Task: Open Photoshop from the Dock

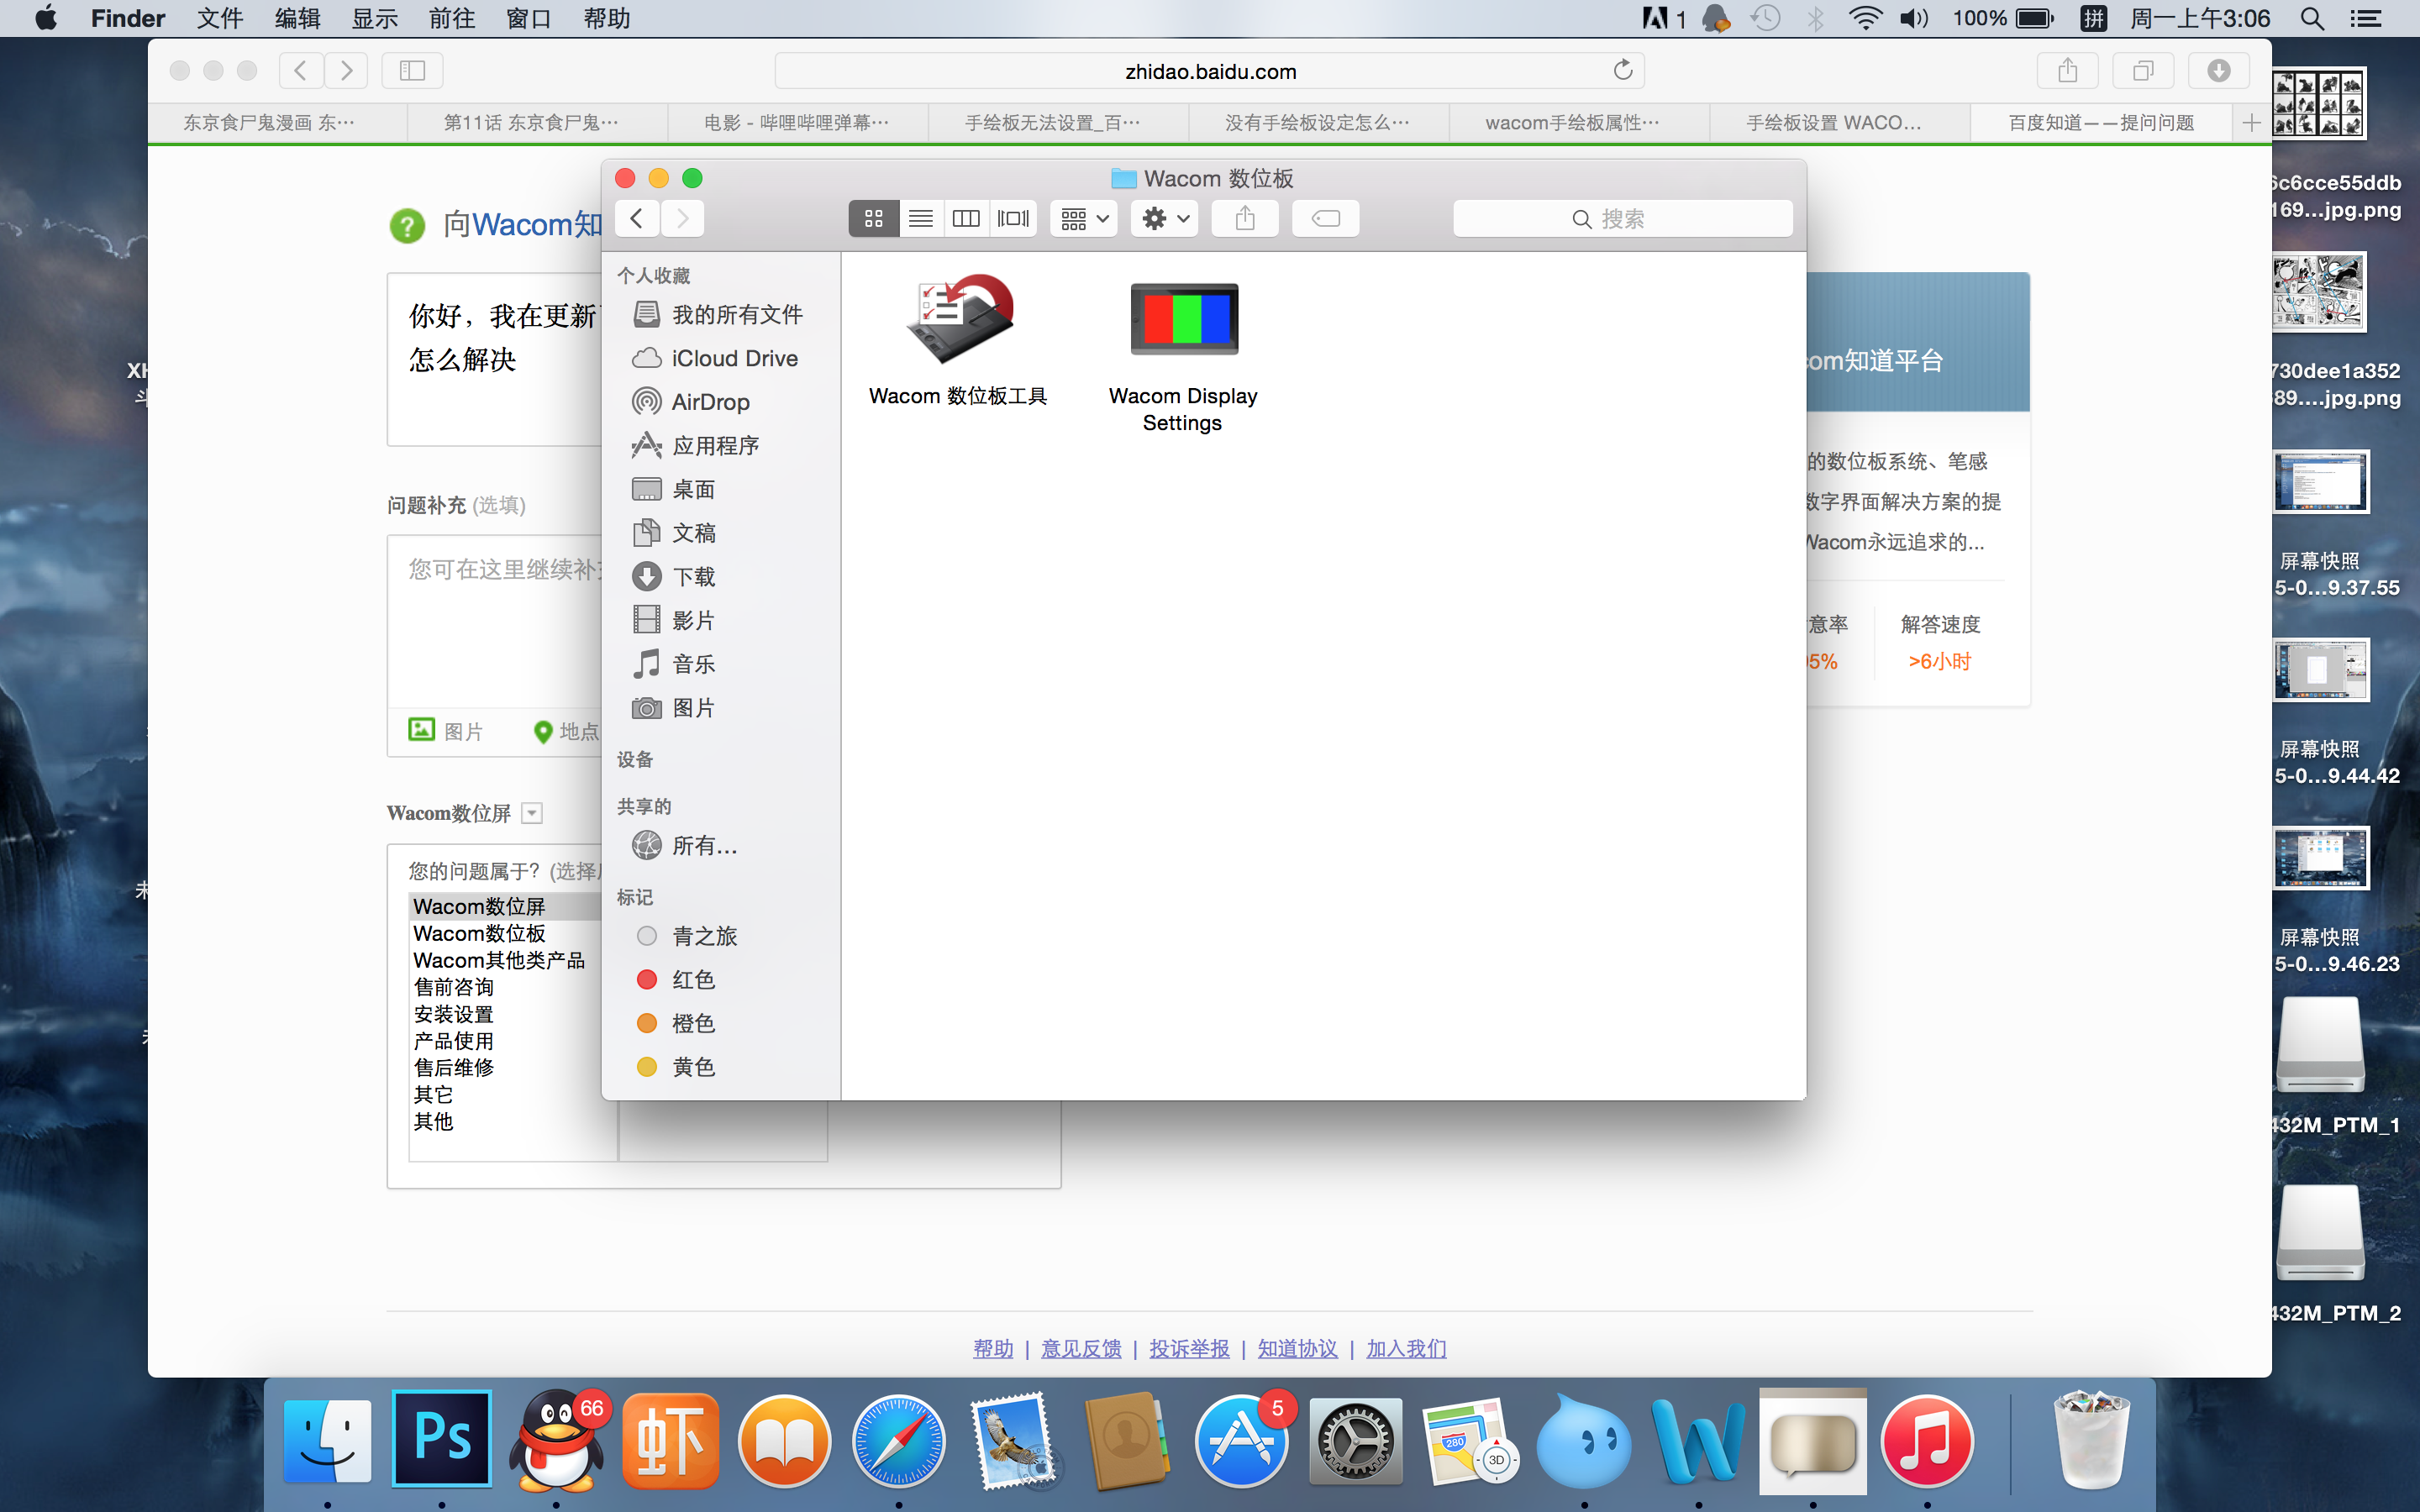Action: [x=442, y=1439]
